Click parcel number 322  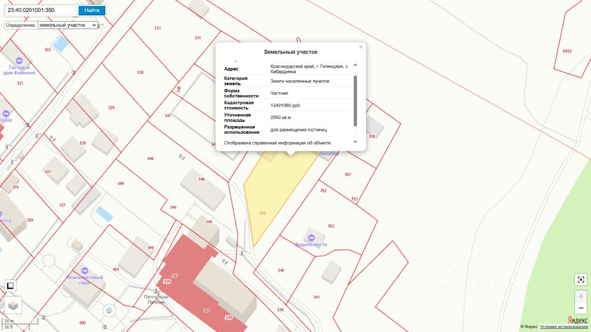[48, 49]
